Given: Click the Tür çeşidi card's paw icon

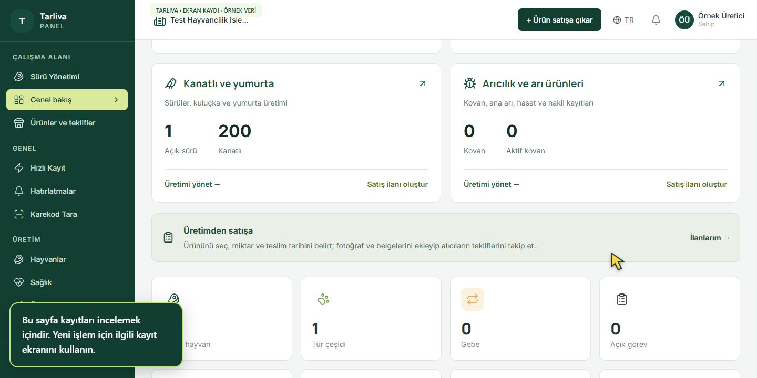Looking at the screenshot, I should pyautogui.click(x=323, y=299).
